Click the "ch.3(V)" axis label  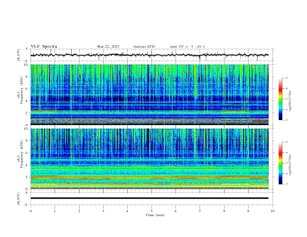pos(19,199)
